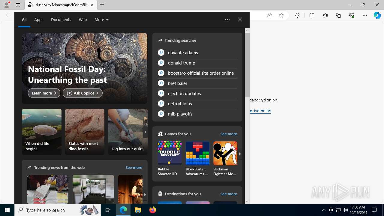
Task: Click the Edge back arrow
Action: 8,15
